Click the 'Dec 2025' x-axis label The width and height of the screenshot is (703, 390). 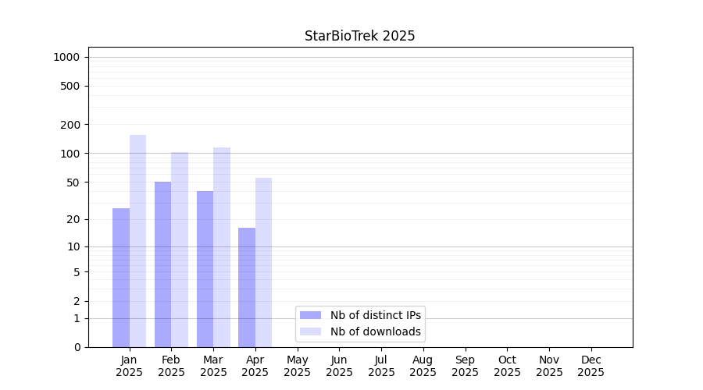(591, 366)
